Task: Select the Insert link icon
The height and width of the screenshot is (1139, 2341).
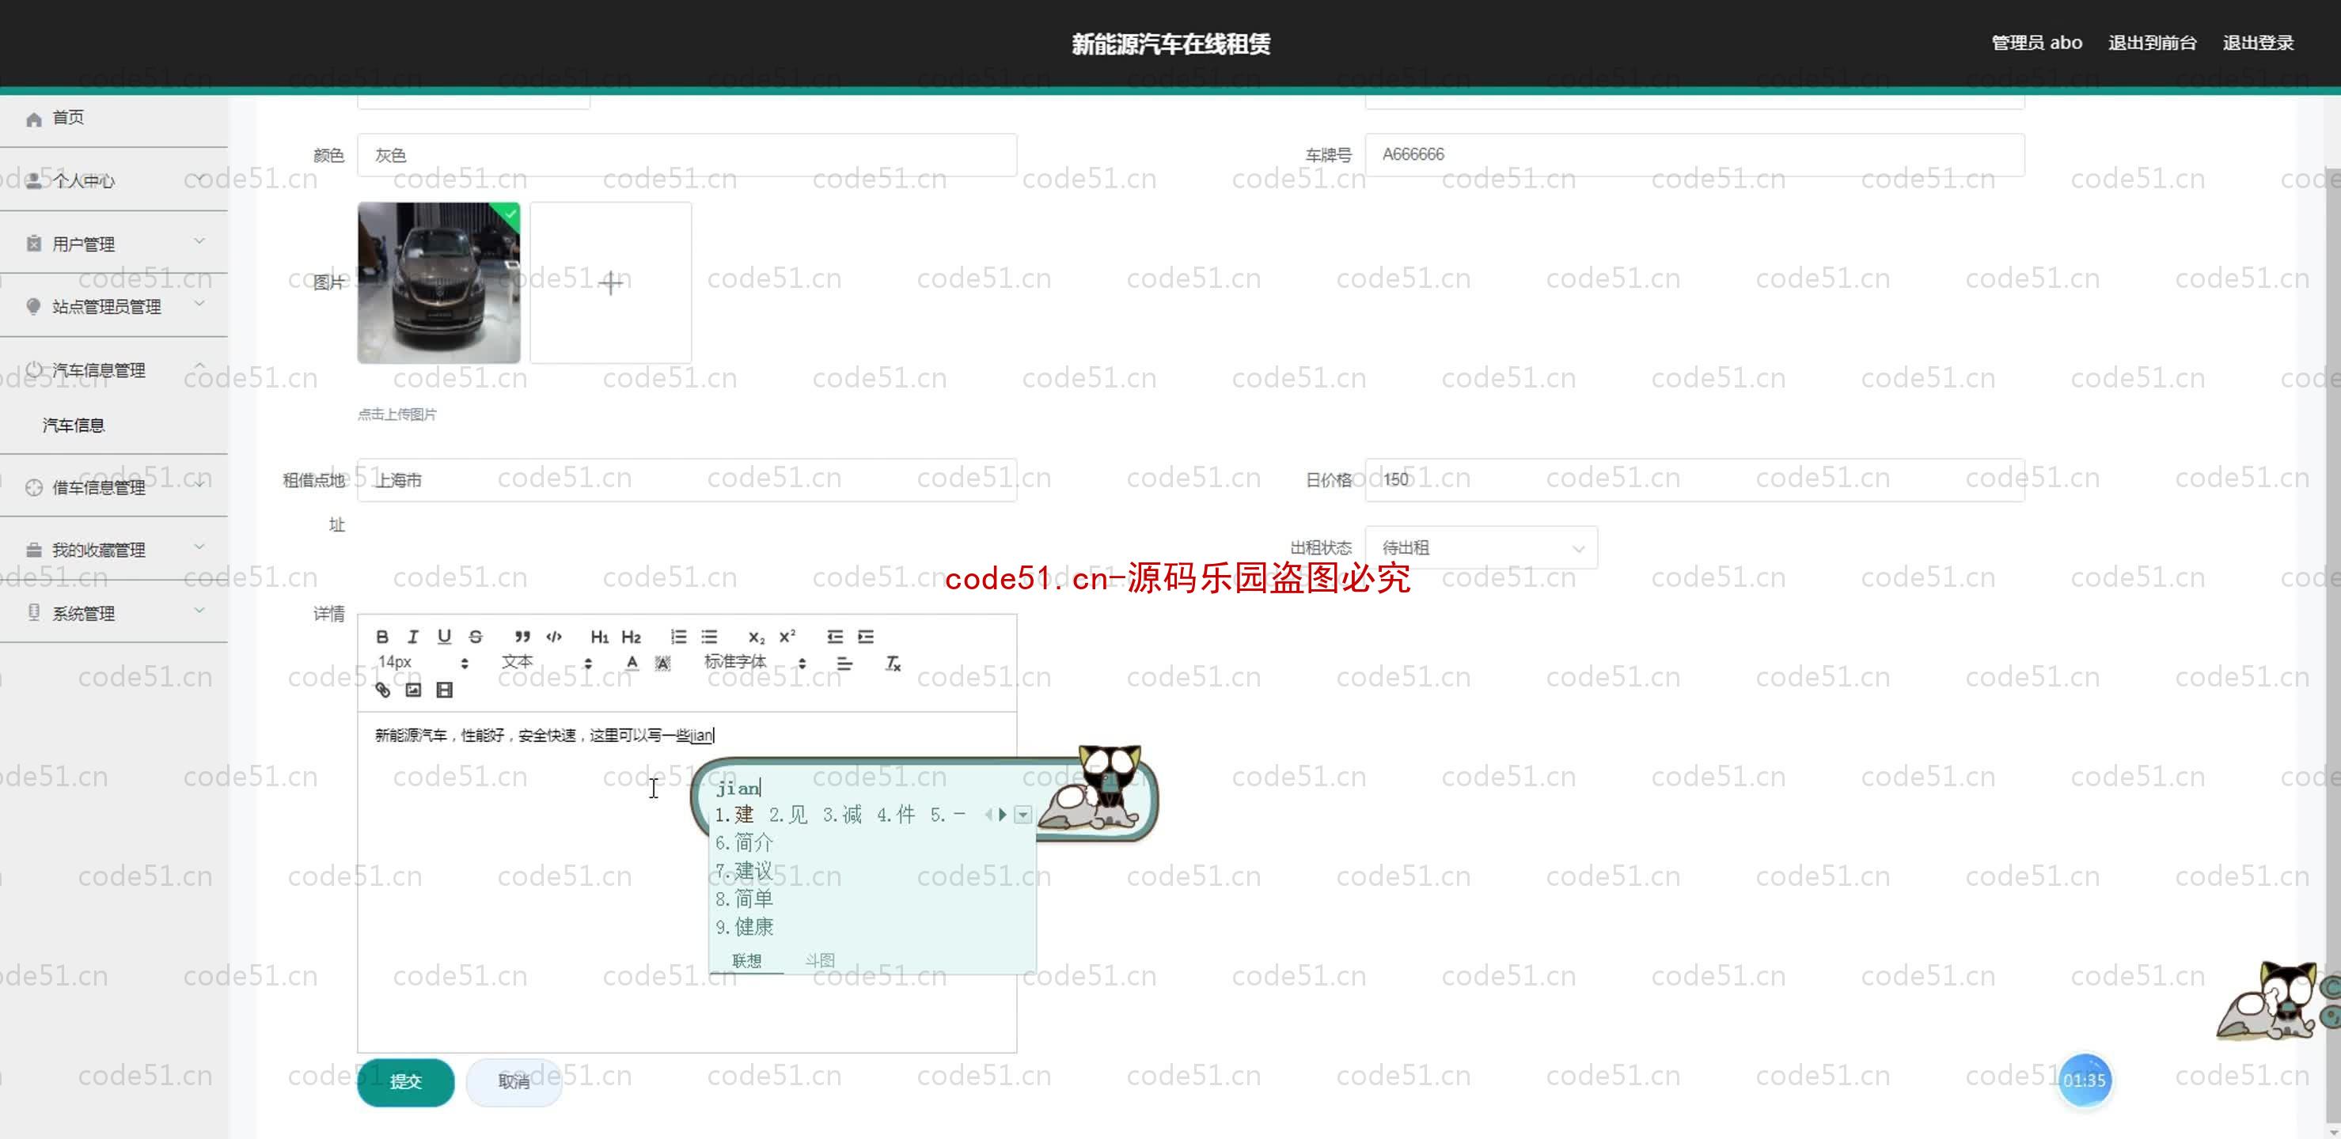Action: point(384,690)
